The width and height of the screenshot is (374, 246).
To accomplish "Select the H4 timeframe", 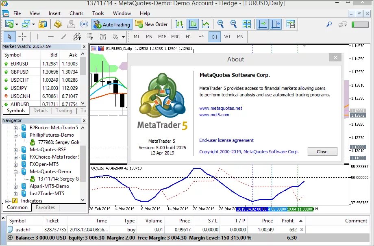I will pyautogui.click(x=201, y=37).
